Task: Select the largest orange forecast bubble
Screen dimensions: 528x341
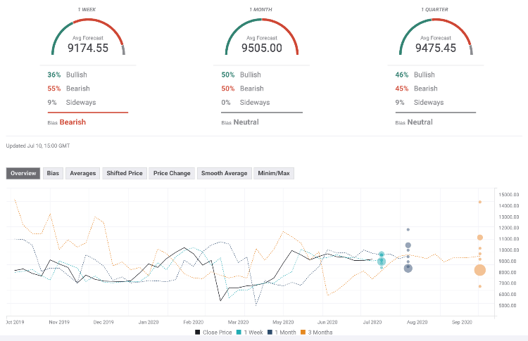Action: 479,270
